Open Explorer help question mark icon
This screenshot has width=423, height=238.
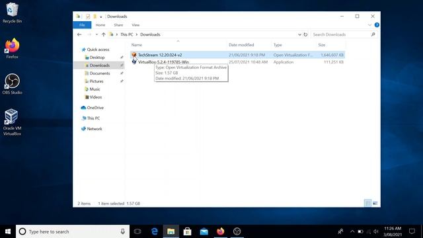point(377,25)
